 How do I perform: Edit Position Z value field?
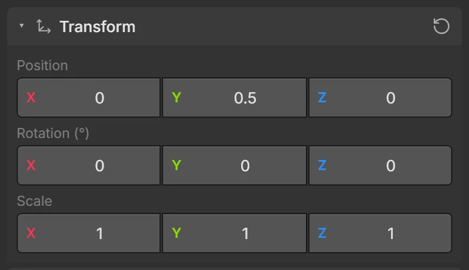pos(380,98)
